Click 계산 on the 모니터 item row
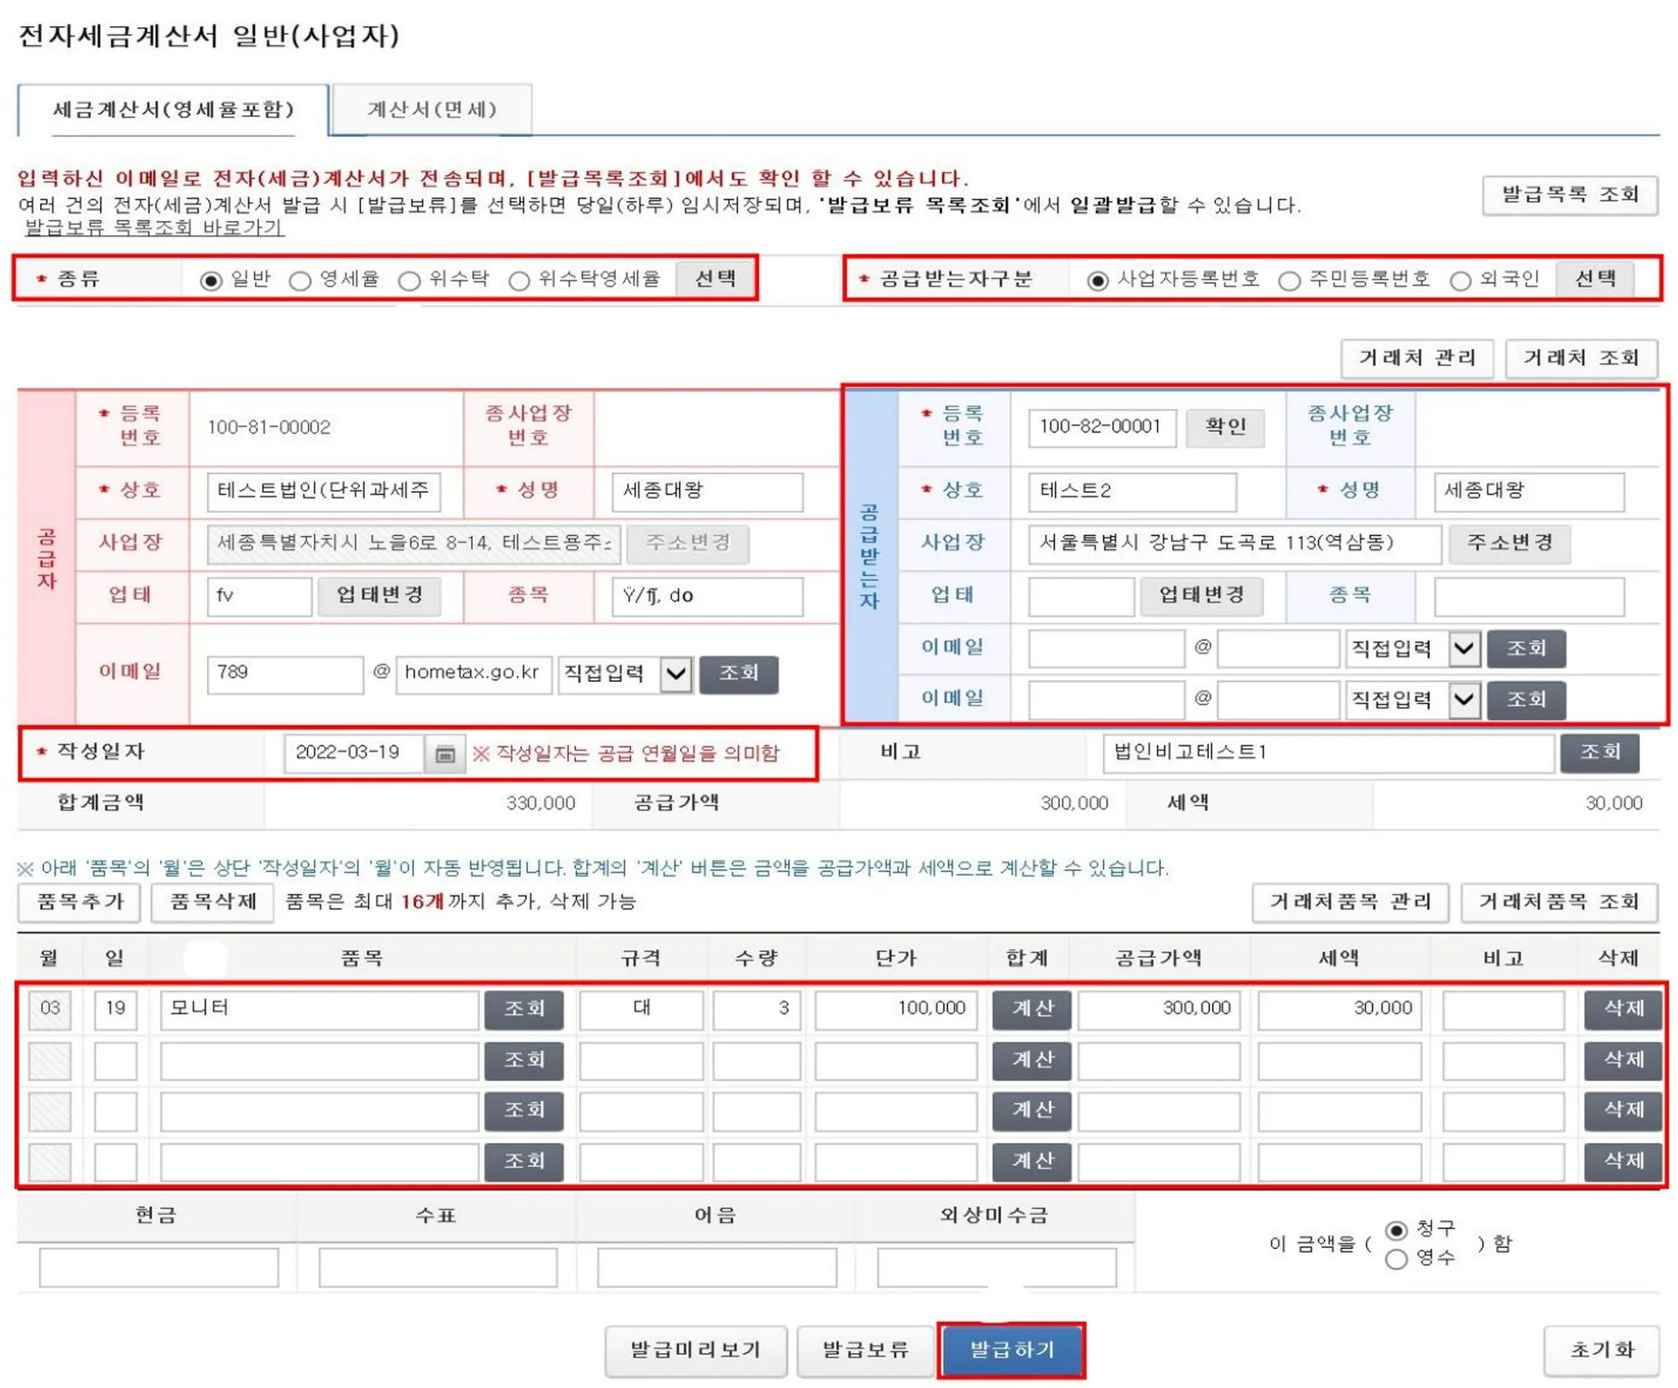This screenshot has height=1388, width=1678. (x=1031, y=1010)
